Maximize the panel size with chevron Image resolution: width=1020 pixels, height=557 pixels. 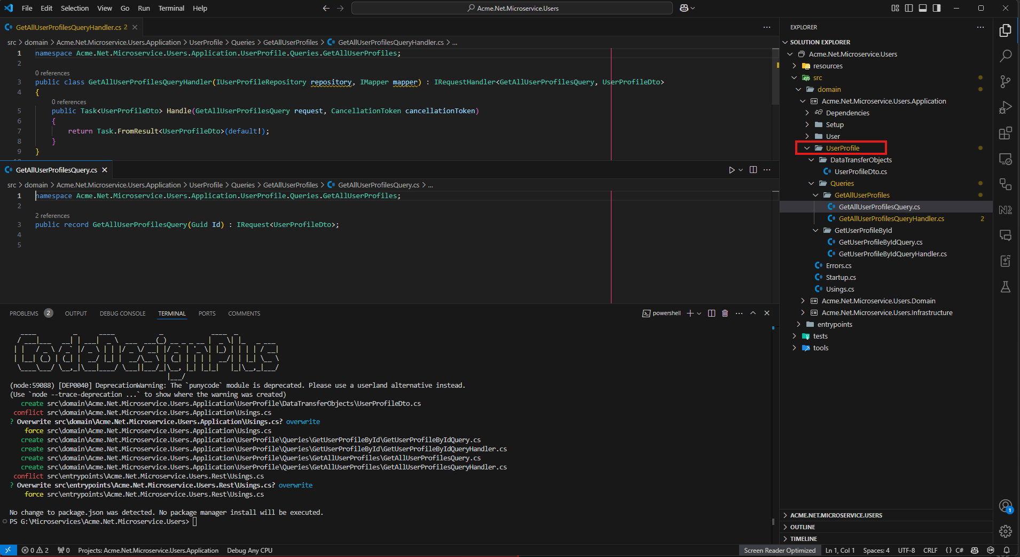pyautogui.click(x=753, y=313)
